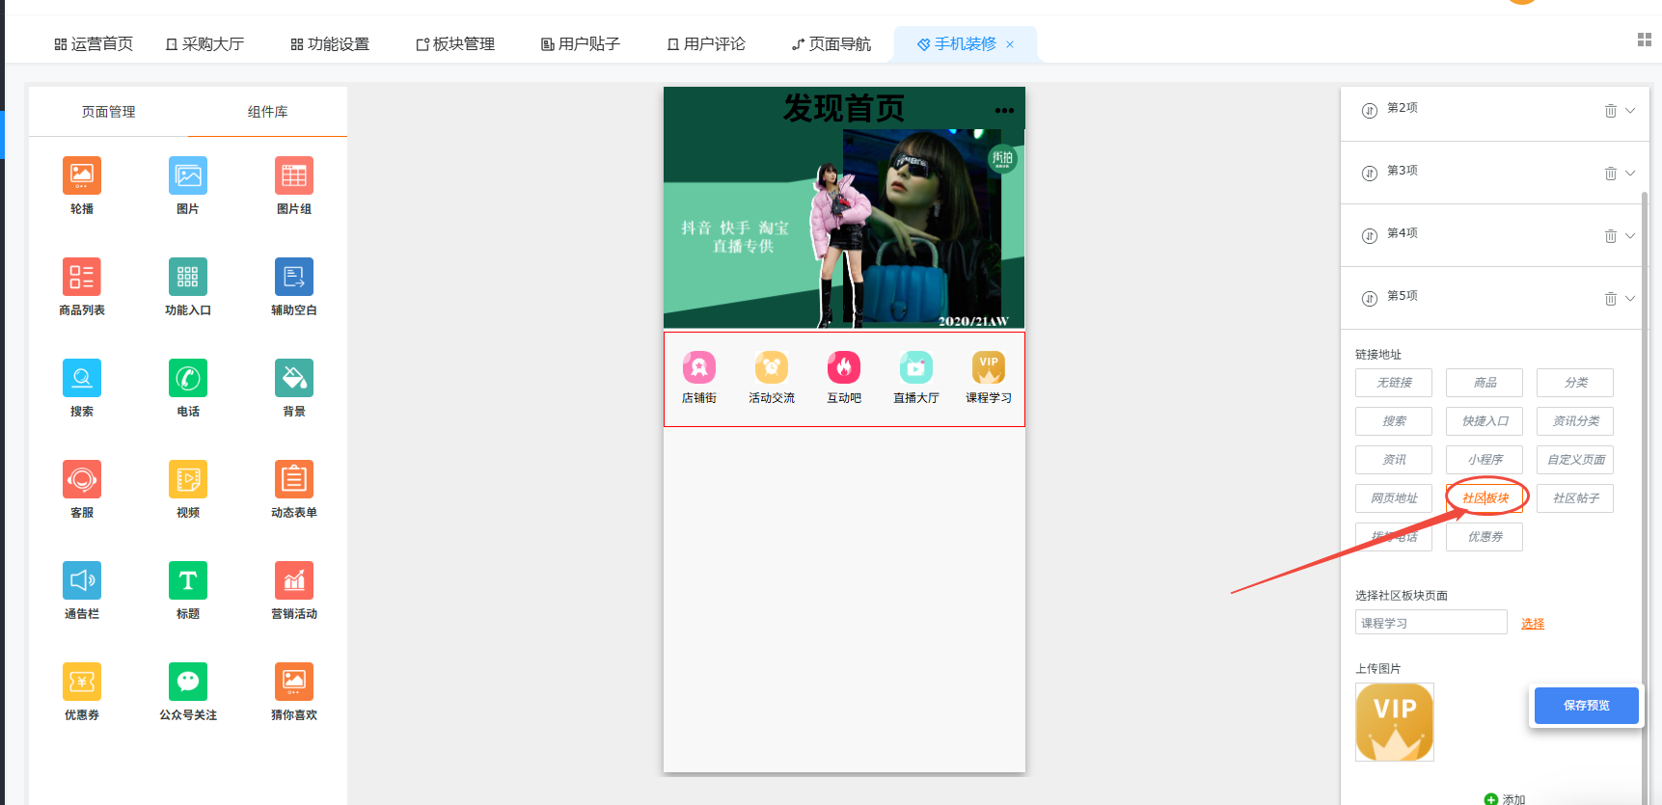Choose 小程序 as link address type
The width and height of the screenshot is (1662, 805).
1485,460
